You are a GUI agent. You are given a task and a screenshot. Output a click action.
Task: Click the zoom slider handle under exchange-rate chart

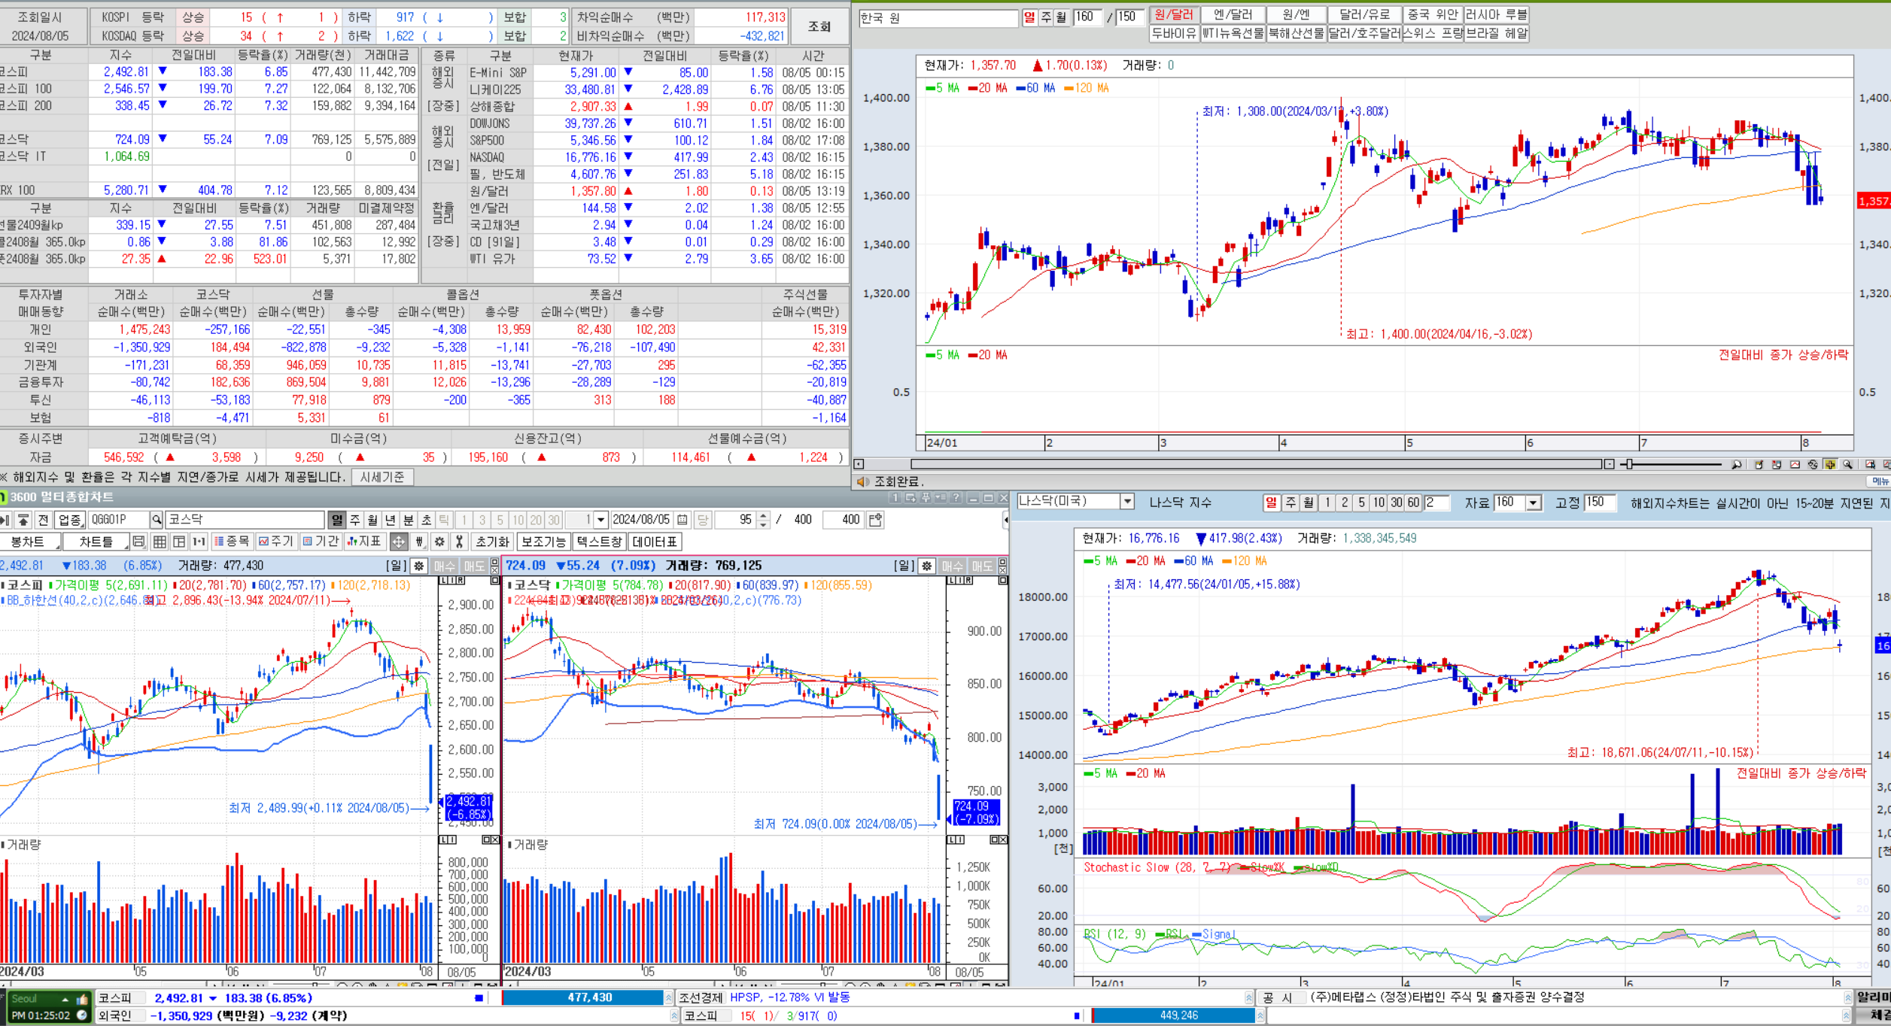[x=1629, y=464]
